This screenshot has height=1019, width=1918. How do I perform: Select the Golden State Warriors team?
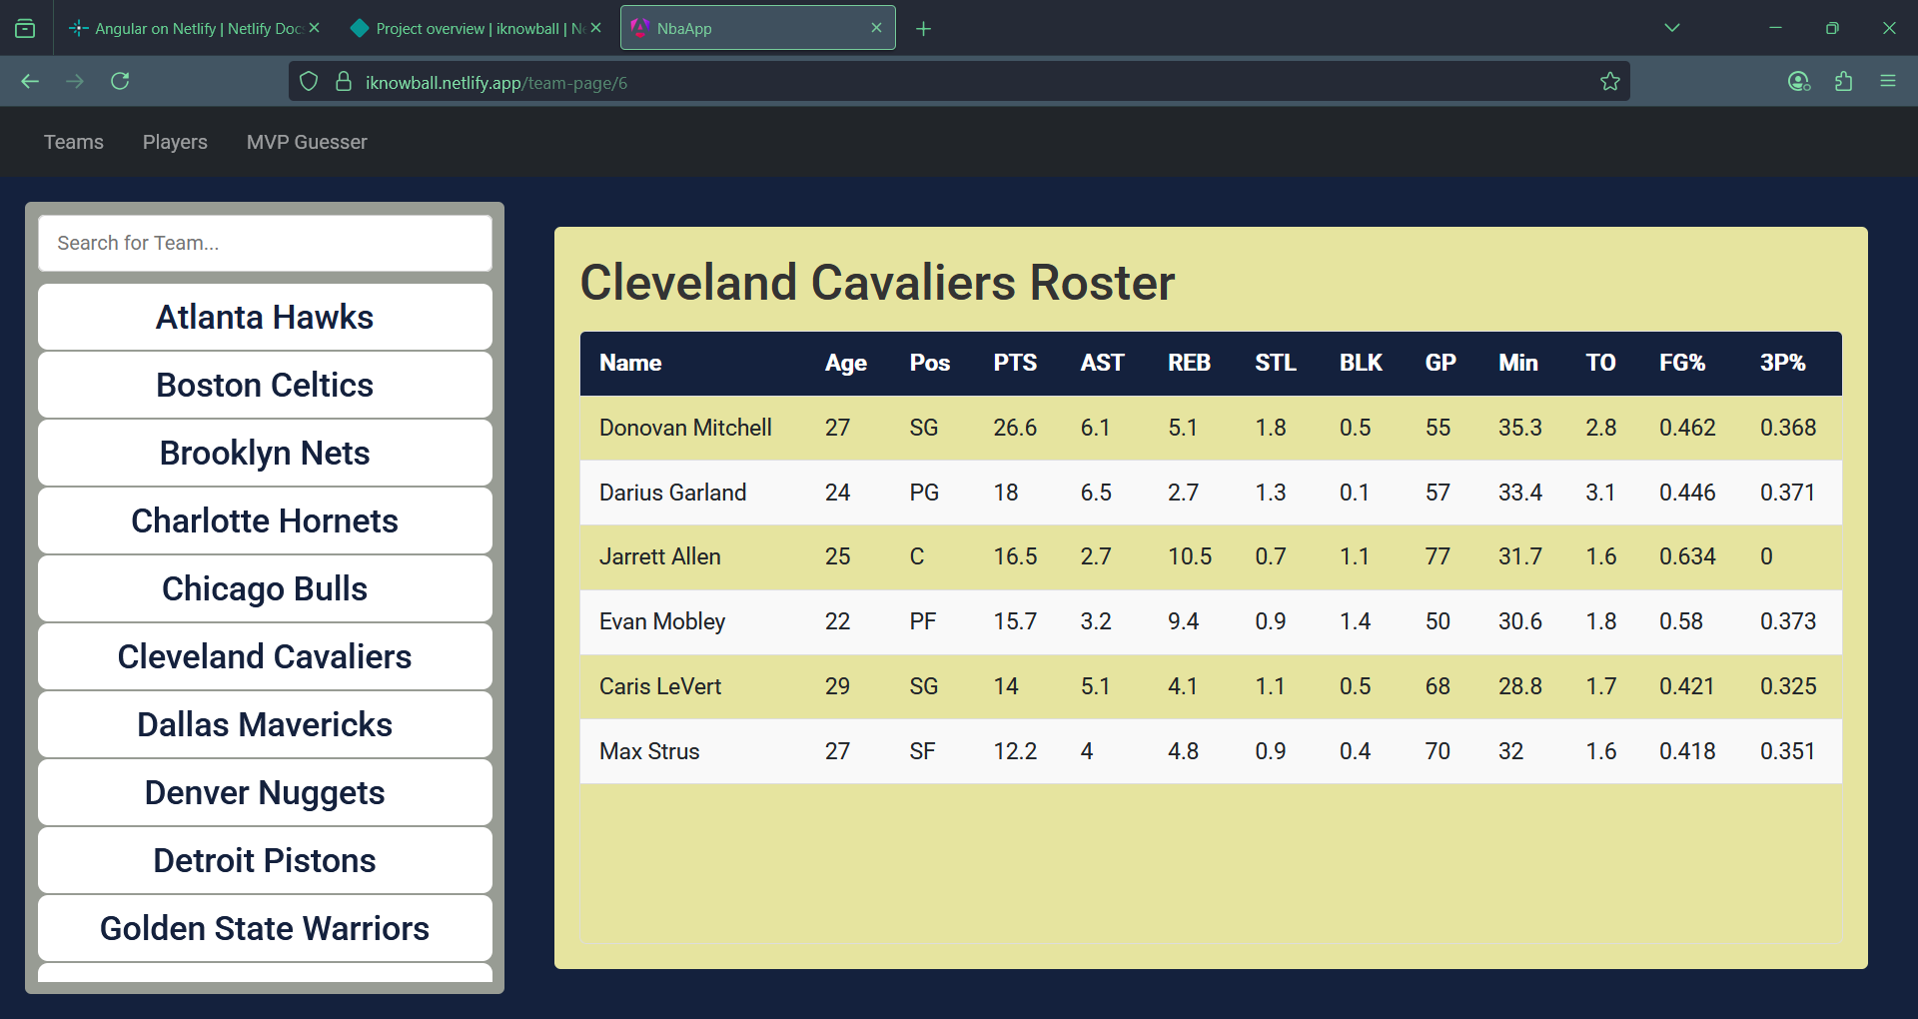point(264,928)
